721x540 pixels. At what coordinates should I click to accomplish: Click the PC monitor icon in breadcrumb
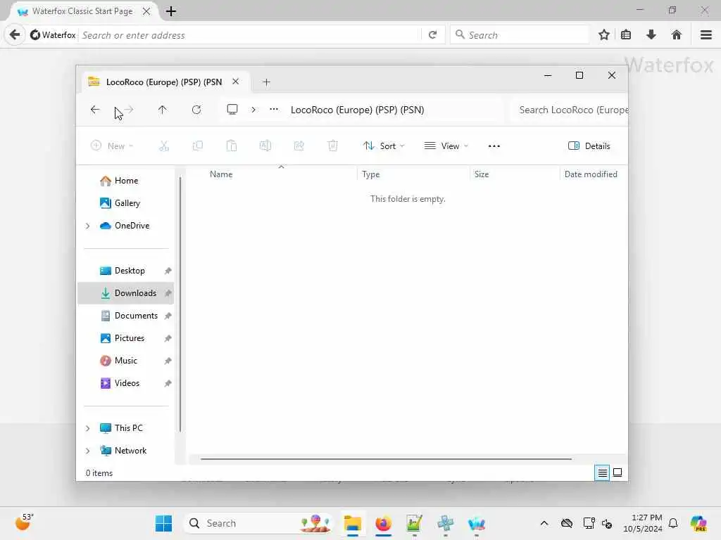tap(232, 109)
